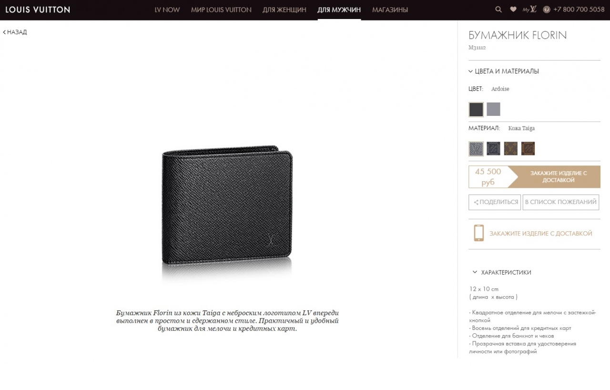Viewport: 610px width, 390px height.
Task: Open the Для женщин menu
Action: pyautogui.click(x=284, y=10)
